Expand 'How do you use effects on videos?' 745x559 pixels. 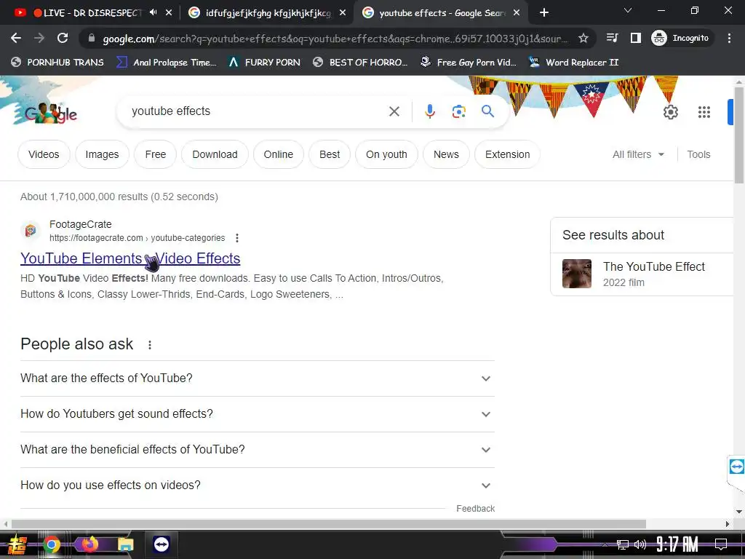[x=257, y=485]
